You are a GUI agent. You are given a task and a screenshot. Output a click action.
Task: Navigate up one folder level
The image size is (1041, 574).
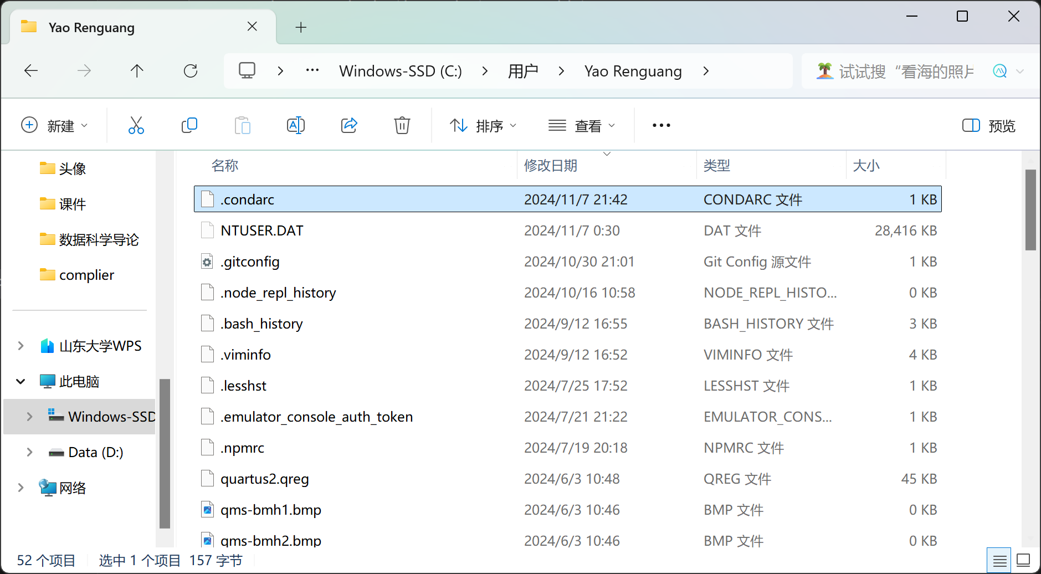137,70
